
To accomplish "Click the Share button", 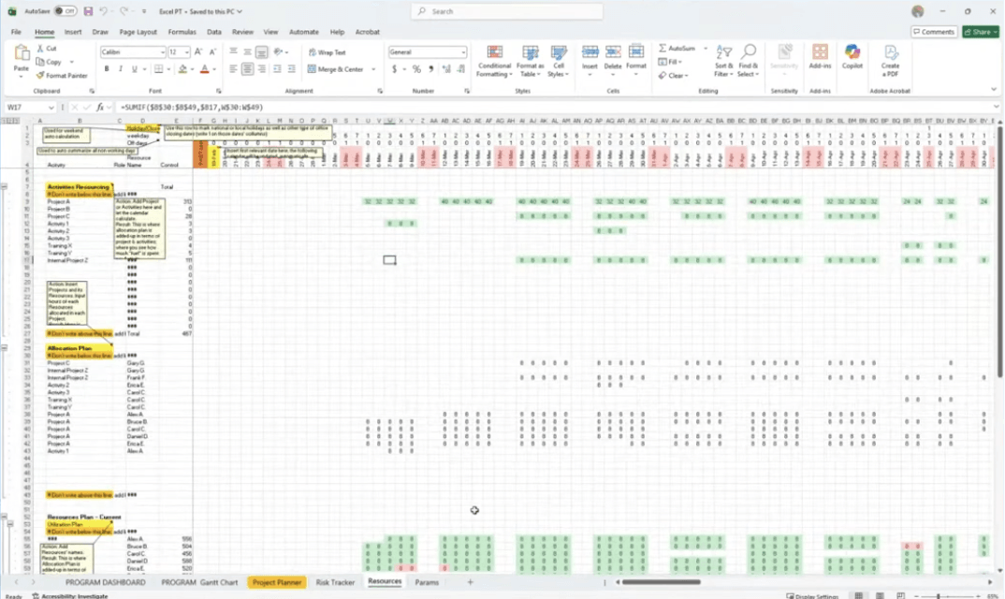I will tap(981, 32).
